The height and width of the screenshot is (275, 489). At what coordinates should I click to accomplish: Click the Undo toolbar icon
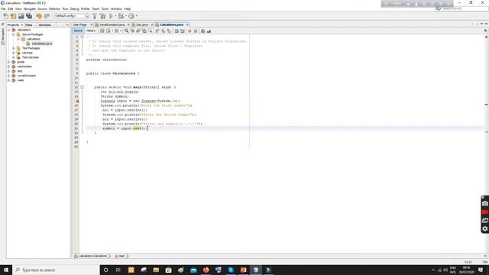coord(39,16)
